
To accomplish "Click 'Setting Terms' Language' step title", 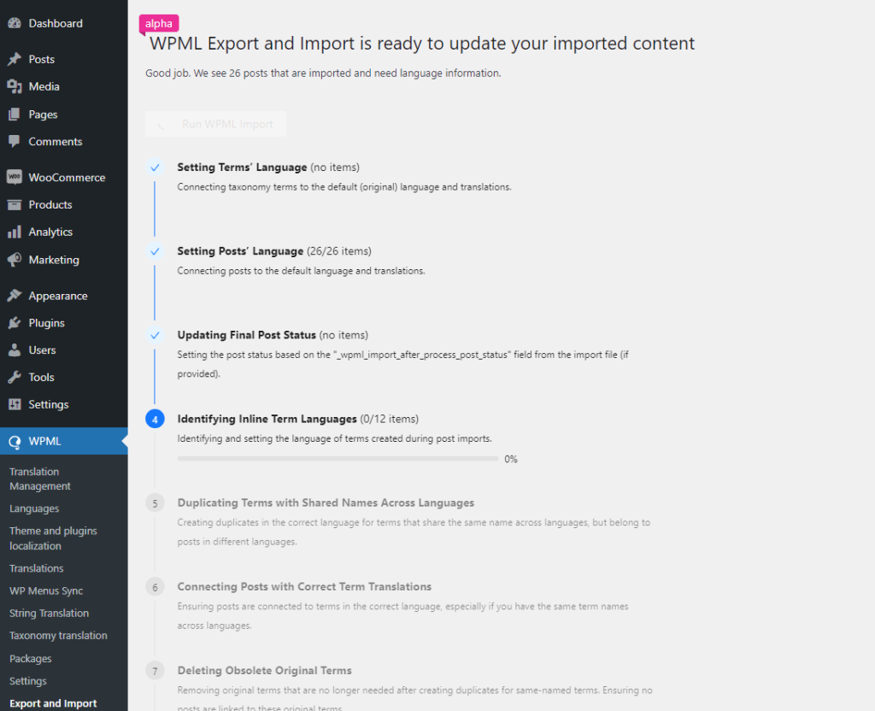I will coord(242,167).
